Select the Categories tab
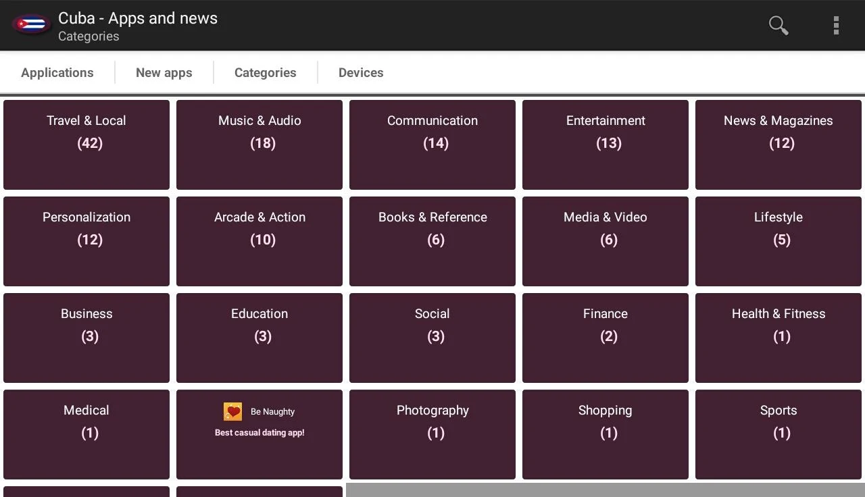The image size is (865, 497). pyautogui.click(x=265, y=72)
